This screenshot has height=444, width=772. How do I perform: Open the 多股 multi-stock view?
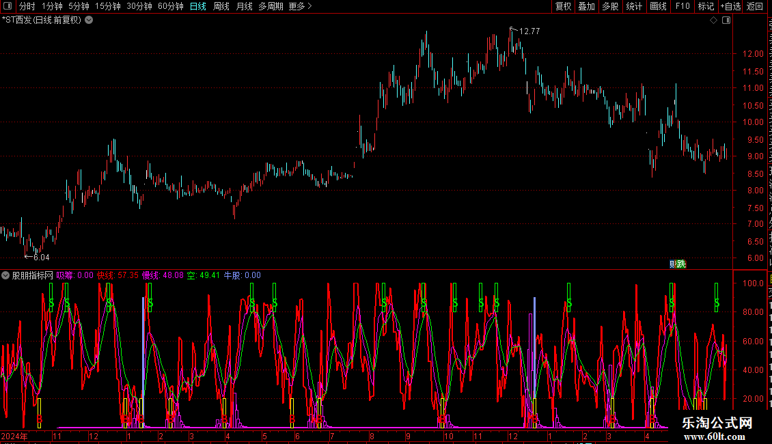(611, 6)
